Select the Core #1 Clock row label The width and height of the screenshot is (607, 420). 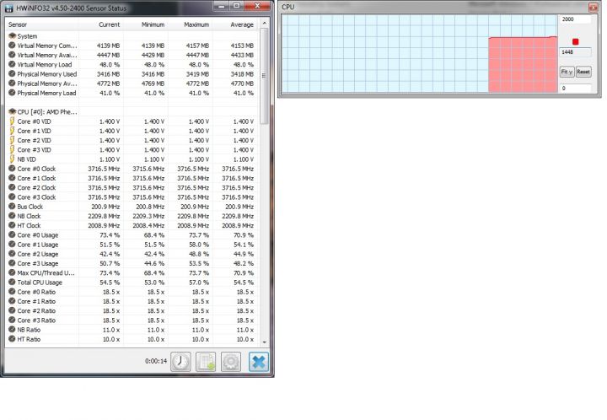click(x=36, y=178)
